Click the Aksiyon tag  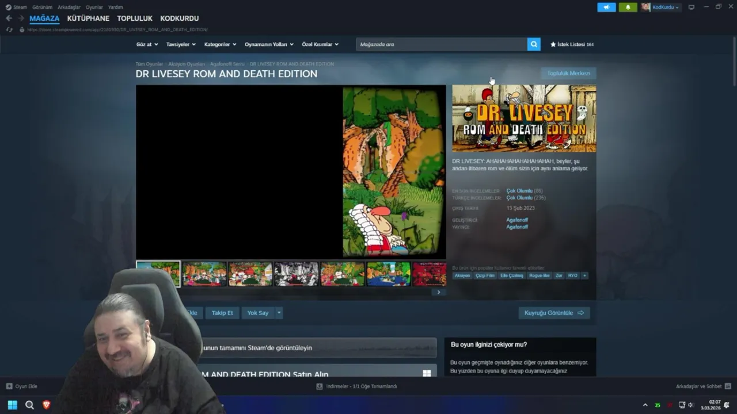(462, 275)
